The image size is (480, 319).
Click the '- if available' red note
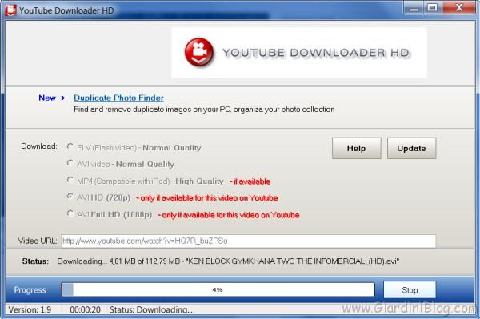coord(250,181)
